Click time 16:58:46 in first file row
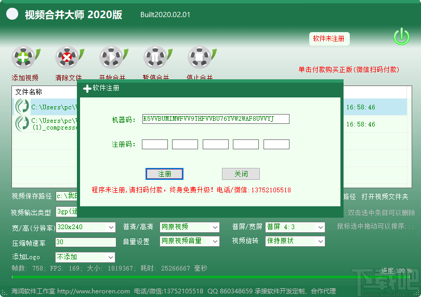The width and height of the screenshot is (421, 297). tap(361, 107)
